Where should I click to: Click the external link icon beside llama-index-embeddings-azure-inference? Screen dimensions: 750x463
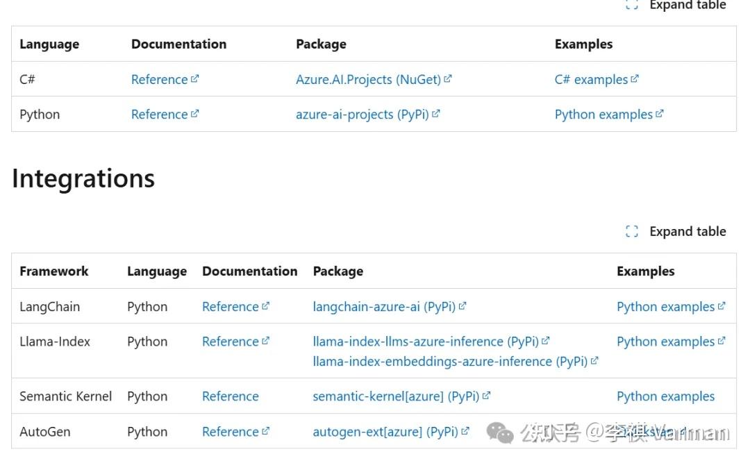coord(594,358)
